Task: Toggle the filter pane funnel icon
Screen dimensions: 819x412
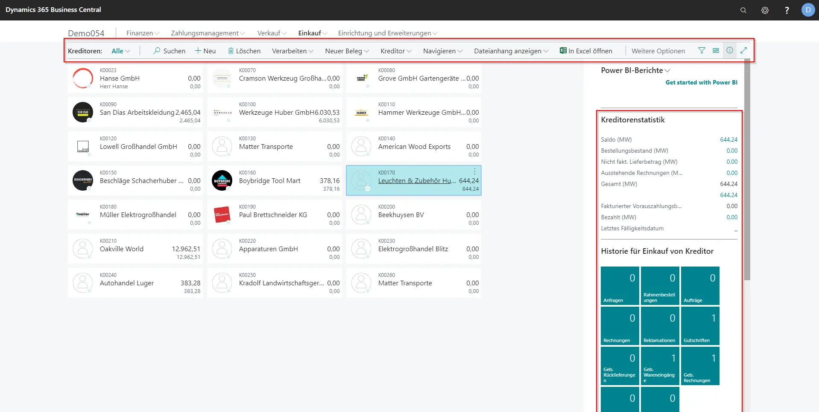Action: click(x=702, y=50)
